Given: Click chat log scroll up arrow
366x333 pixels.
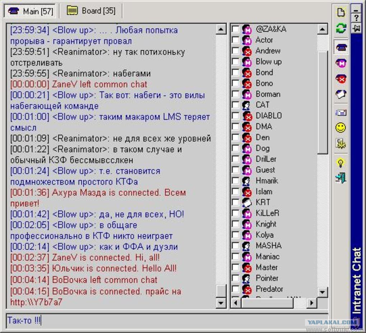Looking at the screenshot, I should tap(221, 29).
